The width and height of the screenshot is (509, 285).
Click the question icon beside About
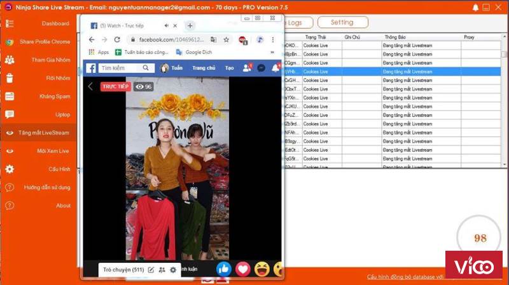coord(10,205)
